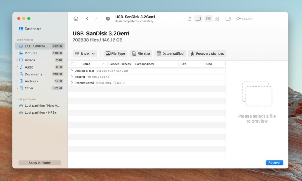
Task: Select the Audio category in the sidebar
Action: tap(28, 67)
